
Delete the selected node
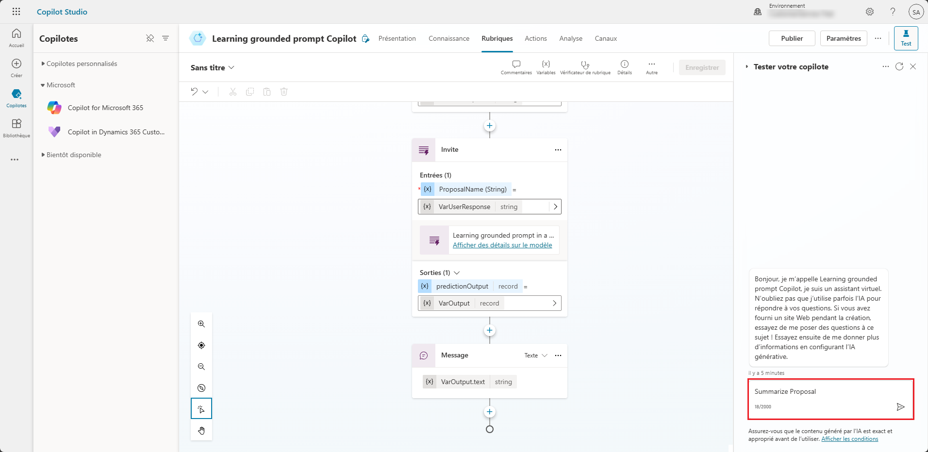pyautogui.click(x=284, y=92)
